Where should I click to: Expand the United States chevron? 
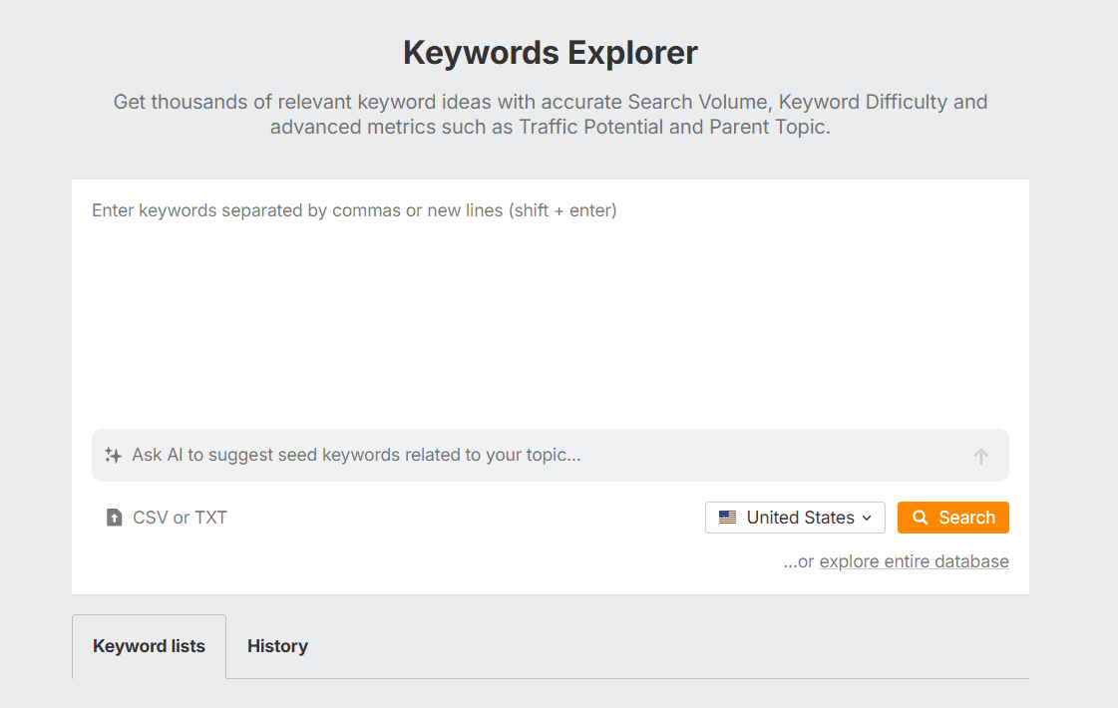865,518
